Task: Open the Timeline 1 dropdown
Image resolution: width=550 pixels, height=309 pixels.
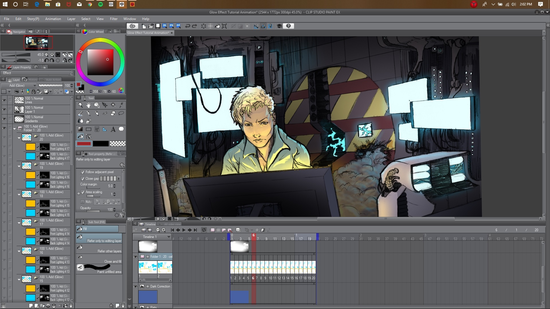Action: tap(168, 237)
